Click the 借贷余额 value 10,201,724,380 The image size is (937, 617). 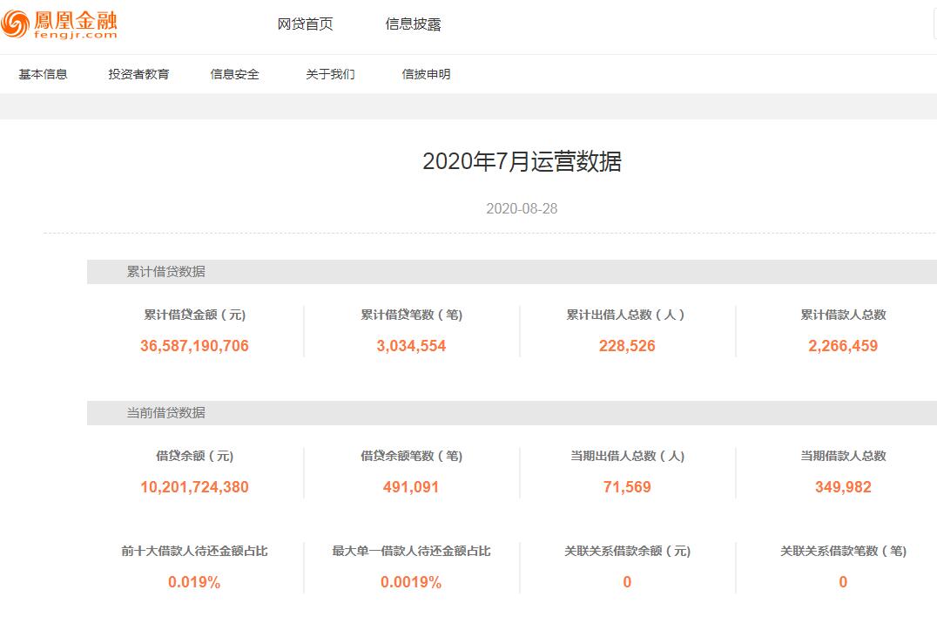[x=194, y=487]
